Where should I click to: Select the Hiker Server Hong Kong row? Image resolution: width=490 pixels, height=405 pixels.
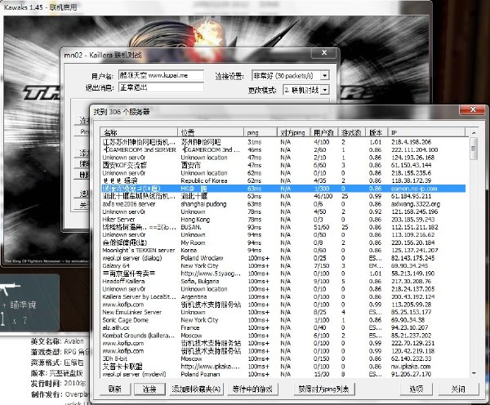(x=283, y=220)
